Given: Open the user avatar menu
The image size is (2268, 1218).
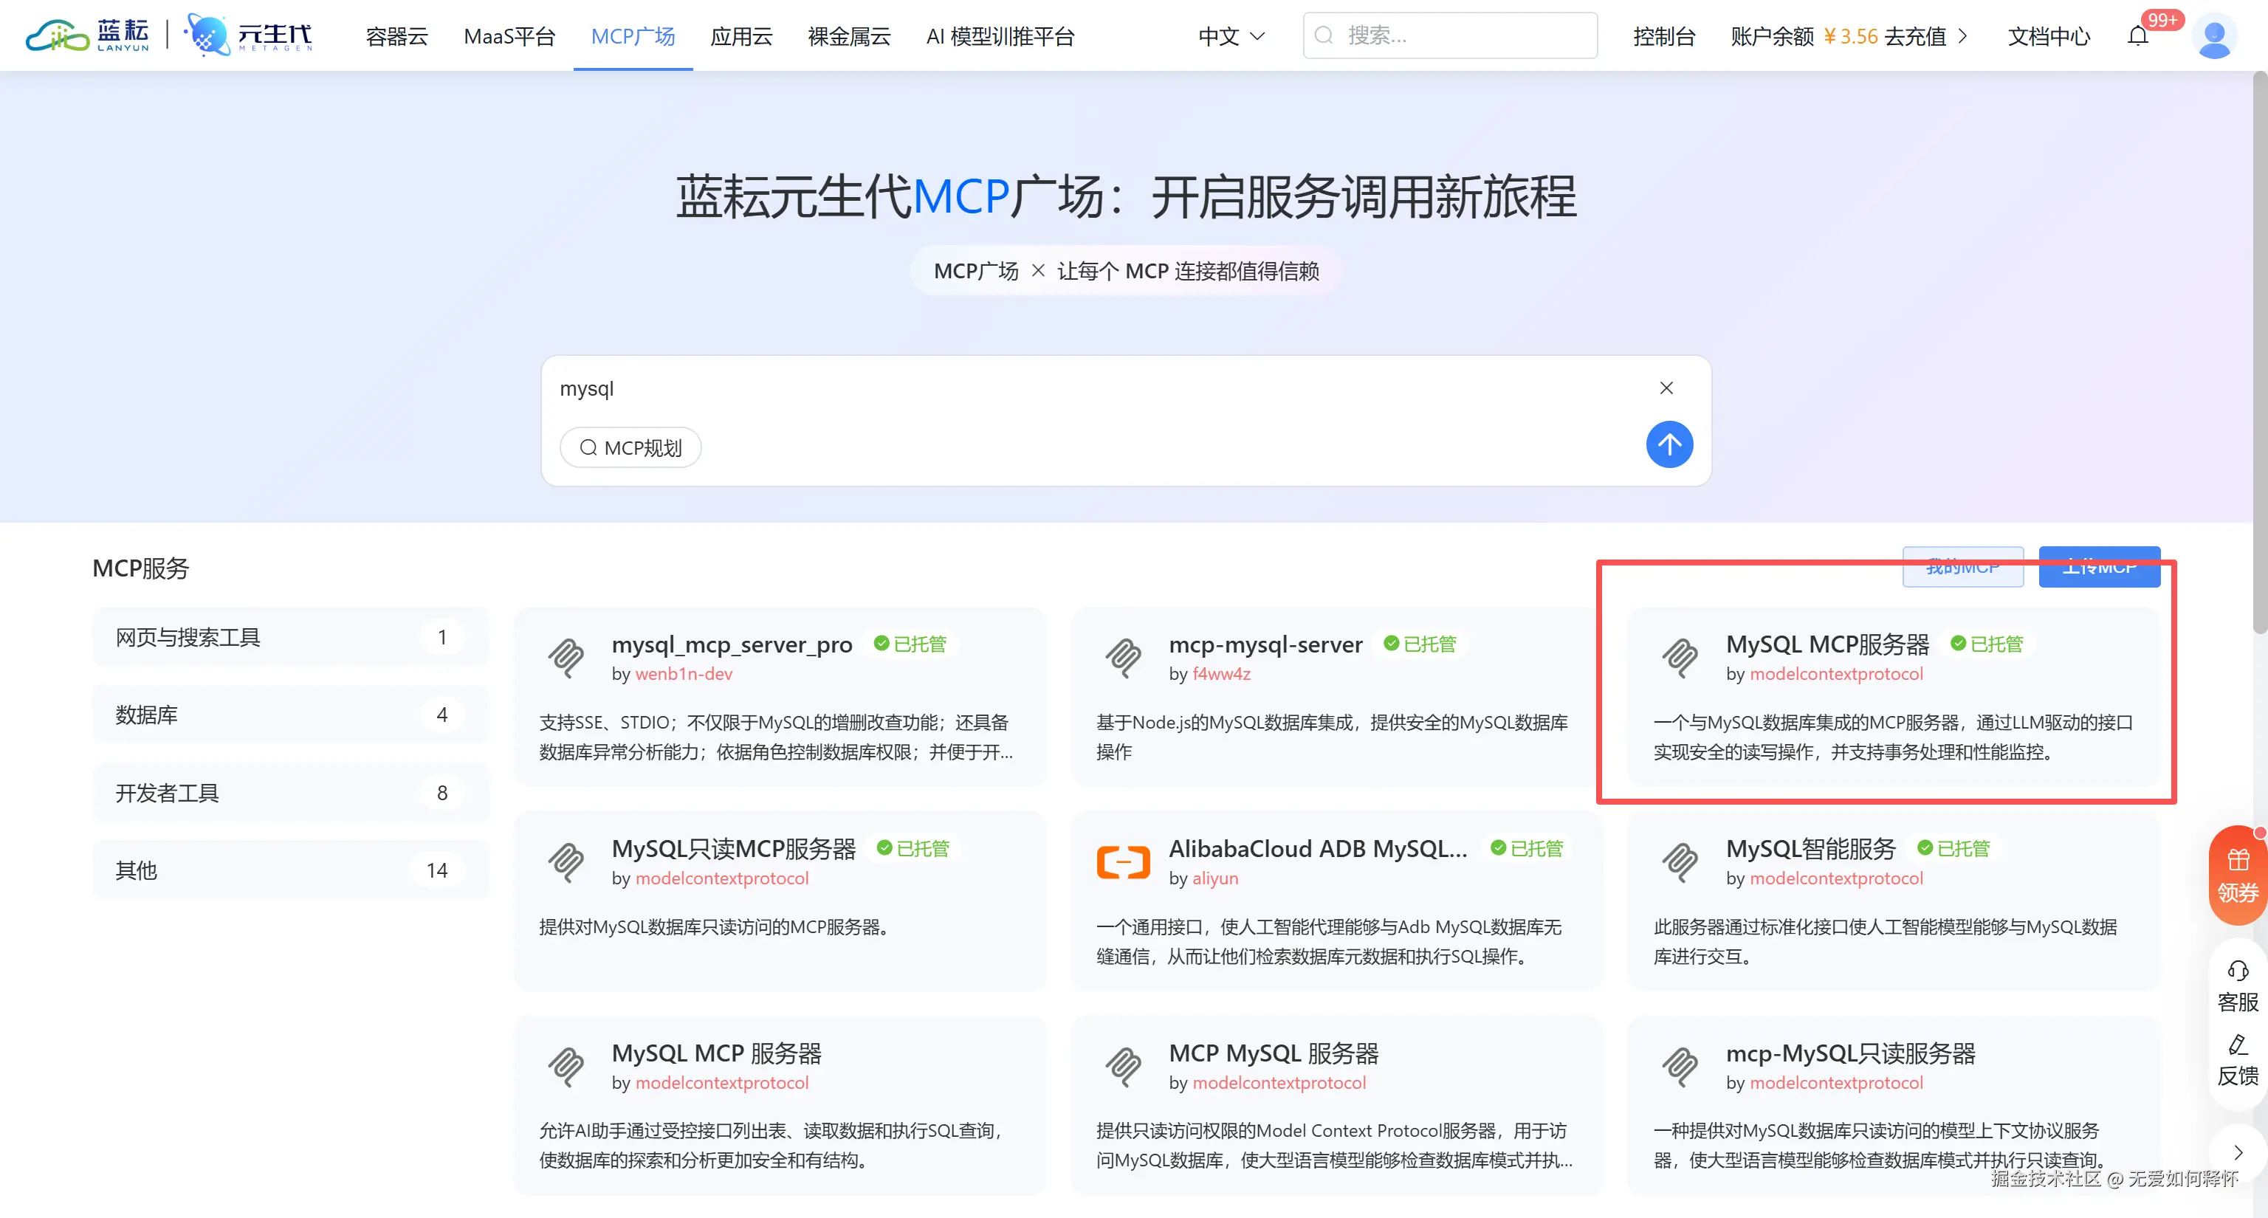Looking at the screenshot, I should pos(2213,36).
